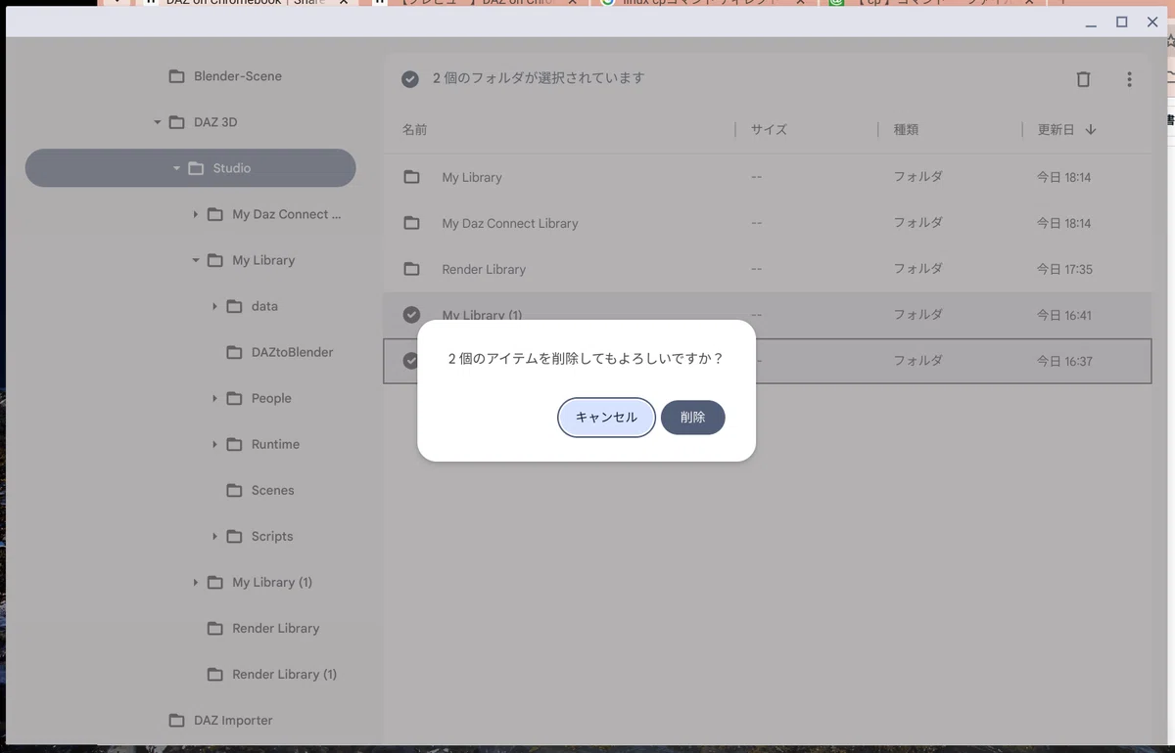Select Blender-Scene folder in the sidebar
The height and width of the screenshot is (753, 1175).
point(190,76)
